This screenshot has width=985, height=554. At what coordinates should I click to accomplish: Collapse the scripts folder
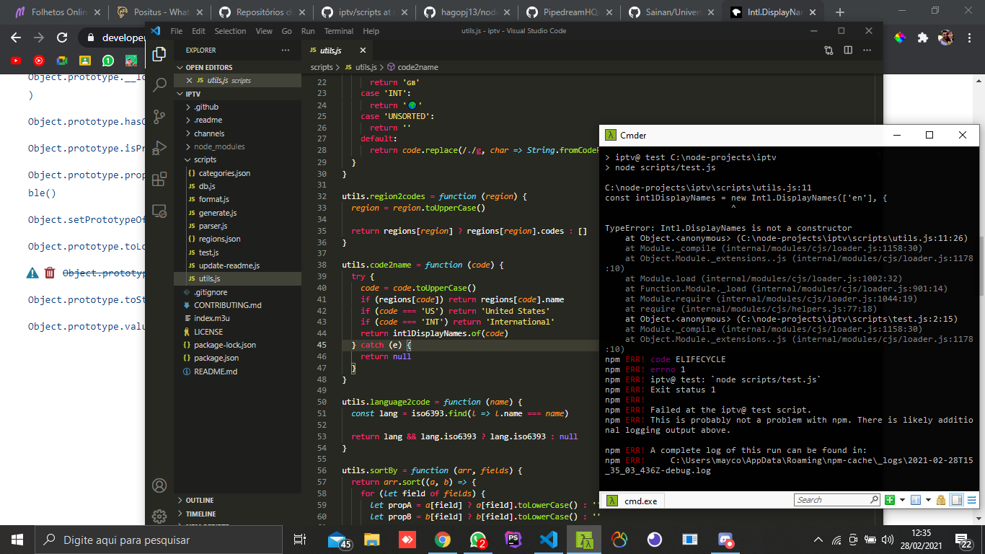tap(204, 159)
